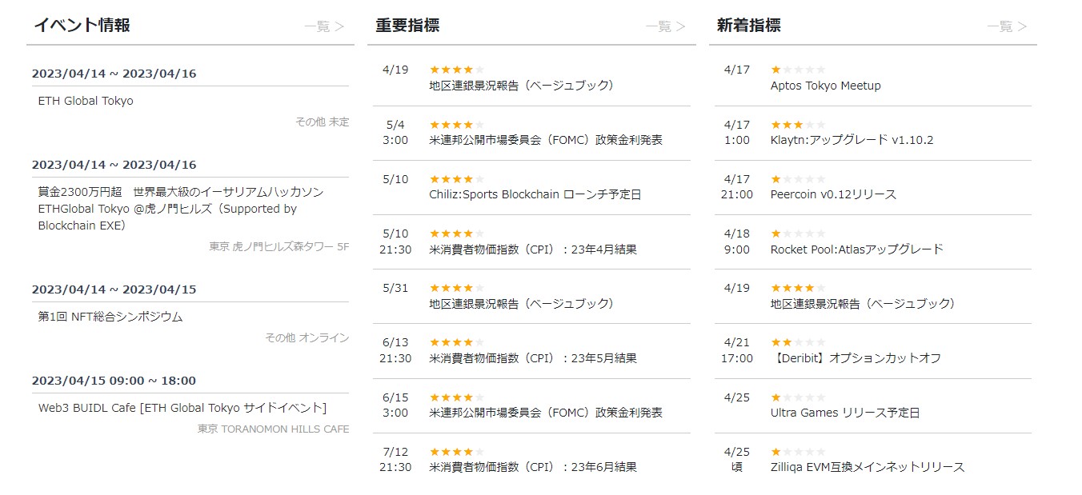Open Klaytn アップグレード v1.10.2 entry
The image size is (1082, 495).
tap(852, 140)
